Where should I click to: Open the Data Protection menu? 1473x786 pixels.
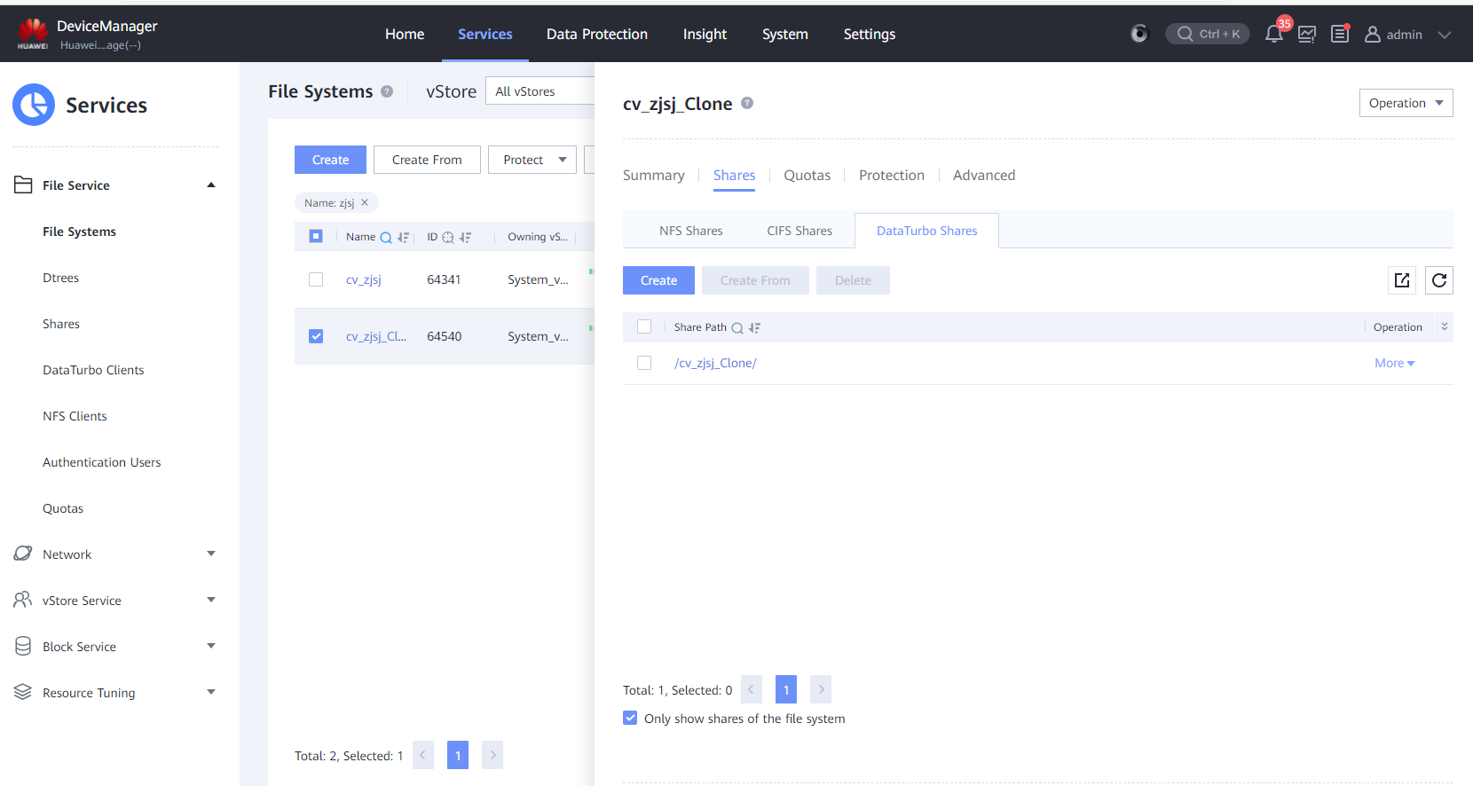[596, 35]
